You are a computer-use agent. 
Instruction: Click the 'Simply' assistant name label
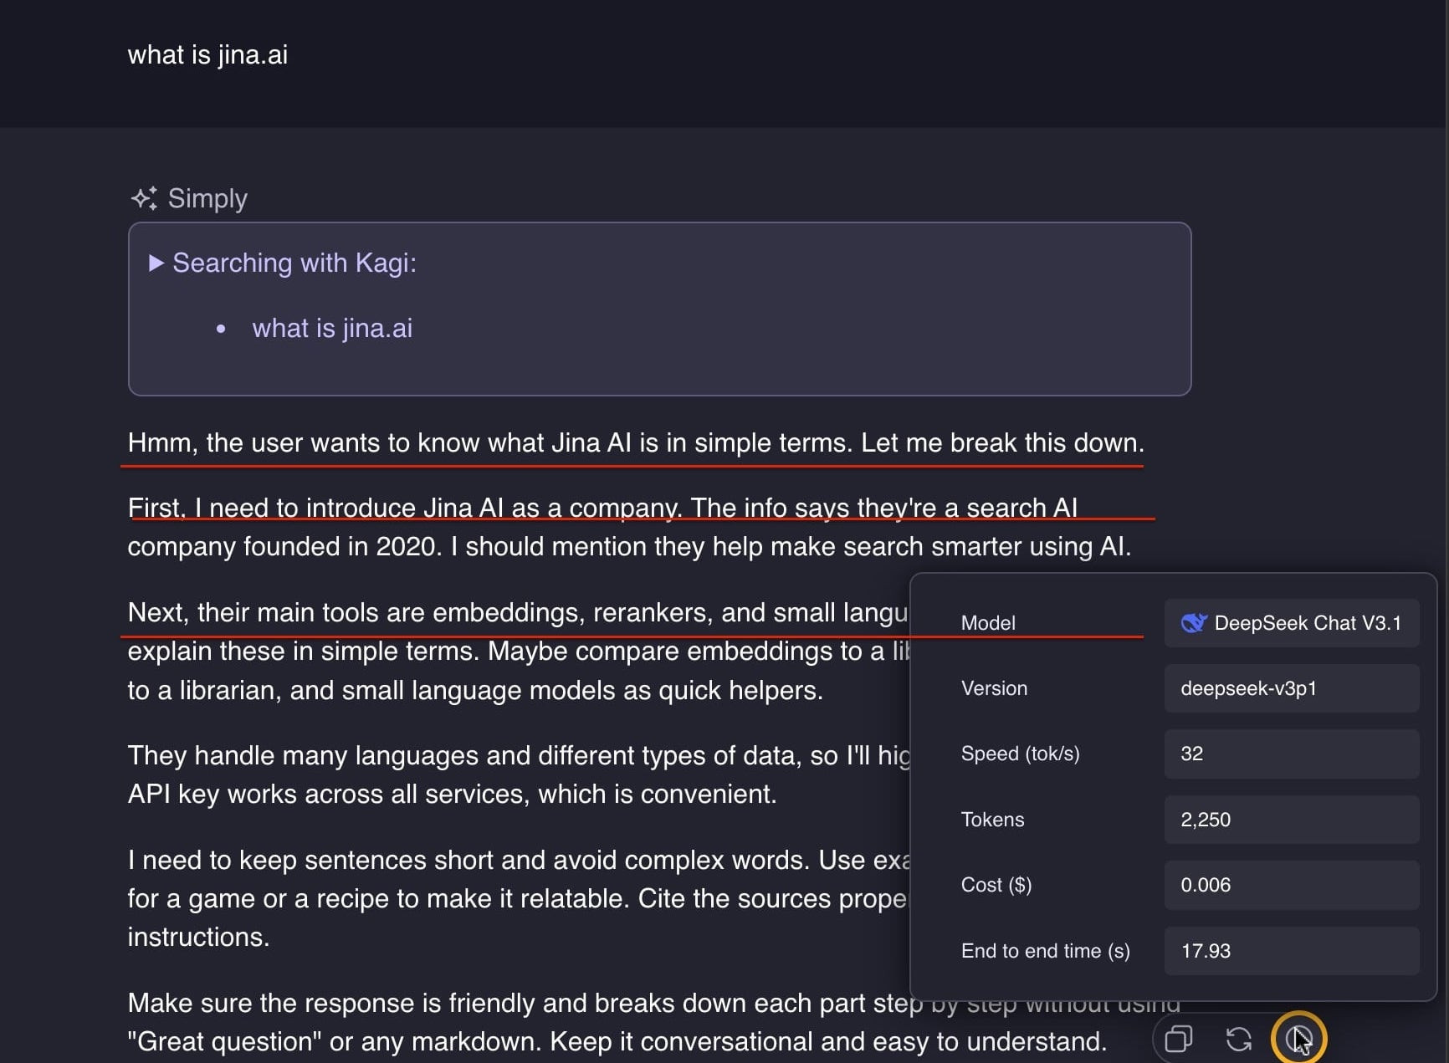pyautogui.click(x=207, y=198)
